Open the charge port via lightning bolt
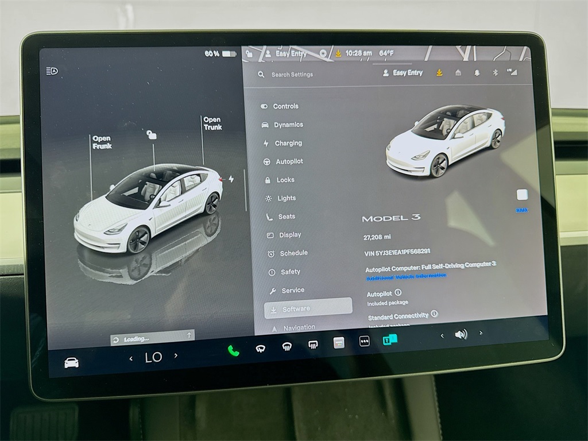 coord(231,179)
